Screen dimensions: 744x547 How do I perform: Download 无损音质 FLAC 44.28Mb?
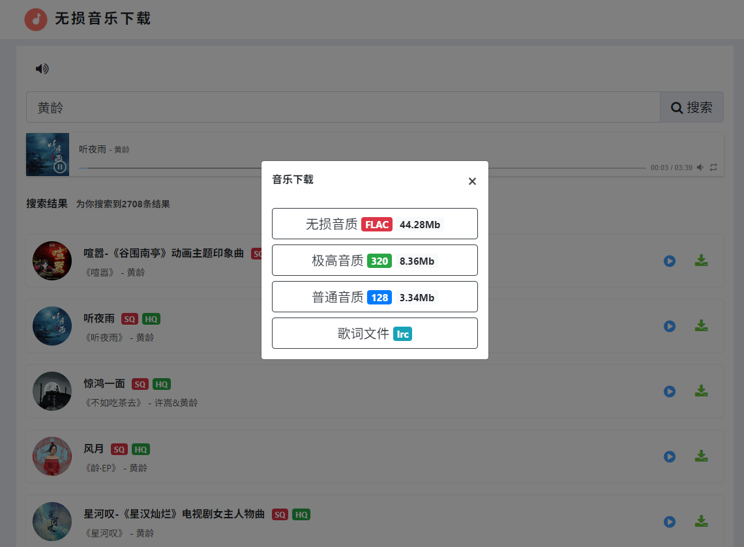(374, 224)
